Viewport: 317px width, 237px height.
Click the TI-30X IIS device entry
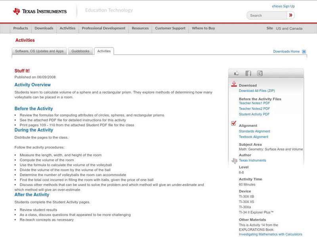(x=246, y=202)
